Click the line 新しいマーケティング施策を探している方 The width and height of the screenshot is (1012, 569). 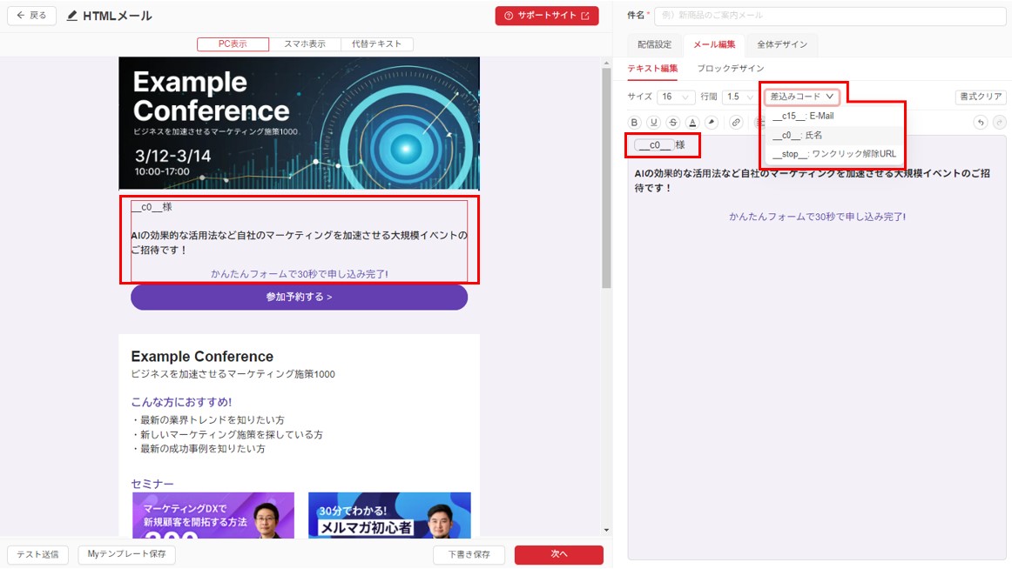227,434
